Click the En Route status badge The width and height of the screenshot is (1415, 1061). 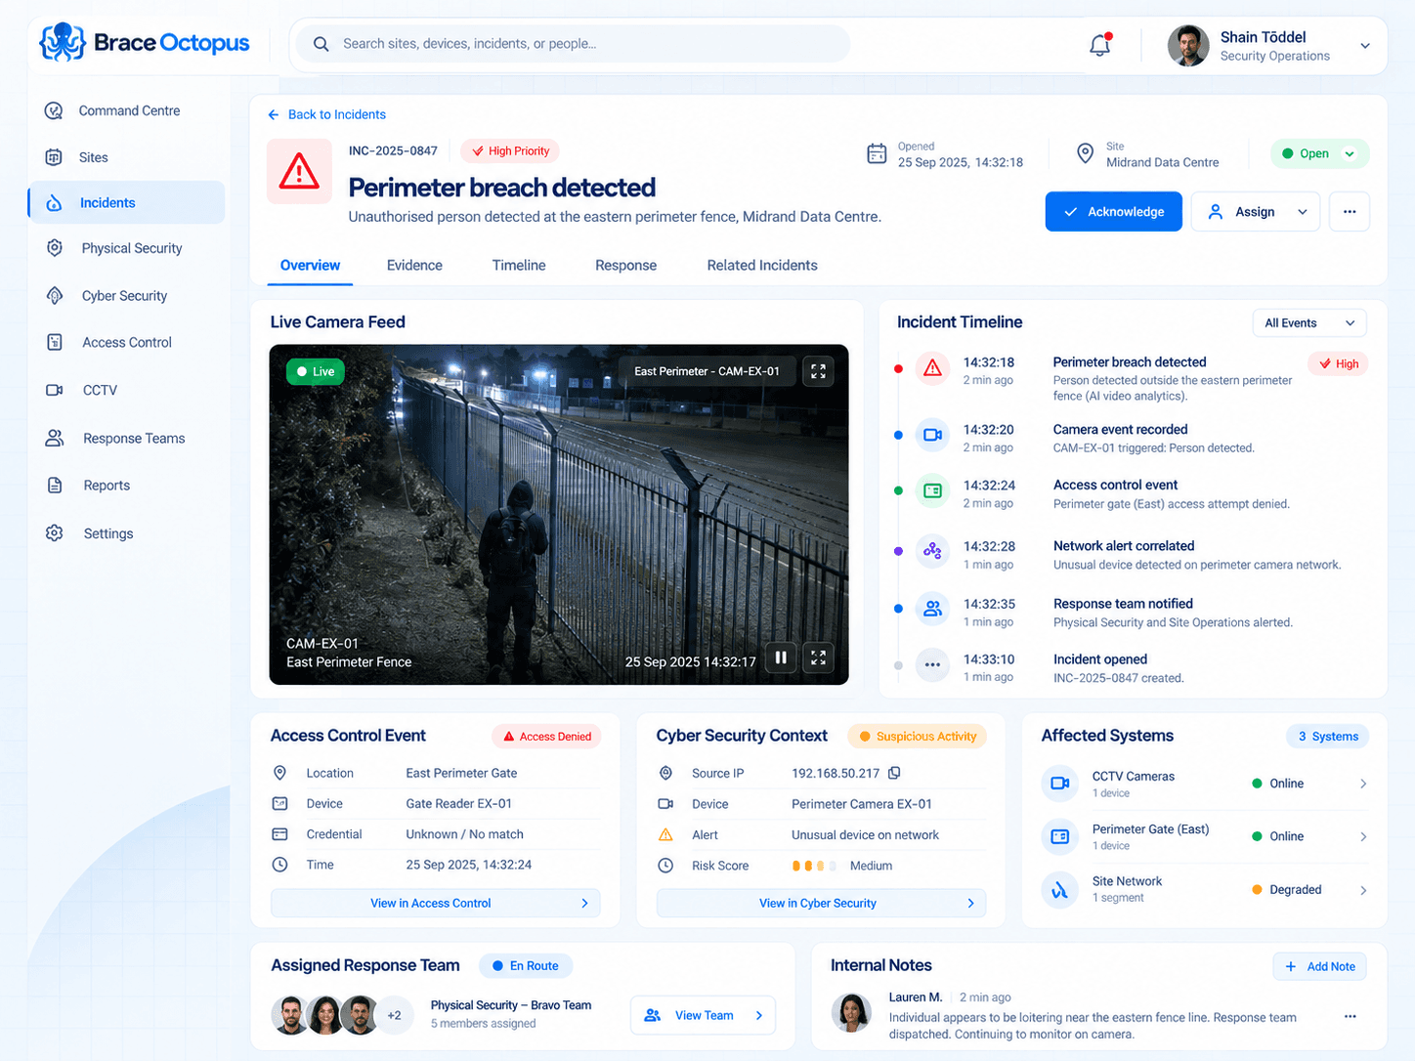click(526, 966)
